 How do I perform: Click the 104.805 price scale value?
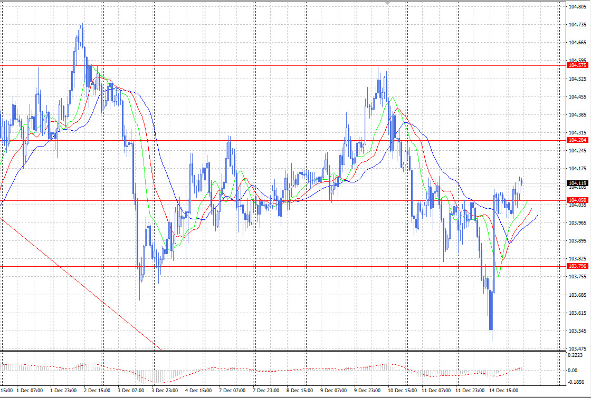point(577,7)
